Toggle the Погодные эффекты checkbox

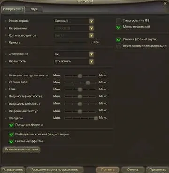11,125
